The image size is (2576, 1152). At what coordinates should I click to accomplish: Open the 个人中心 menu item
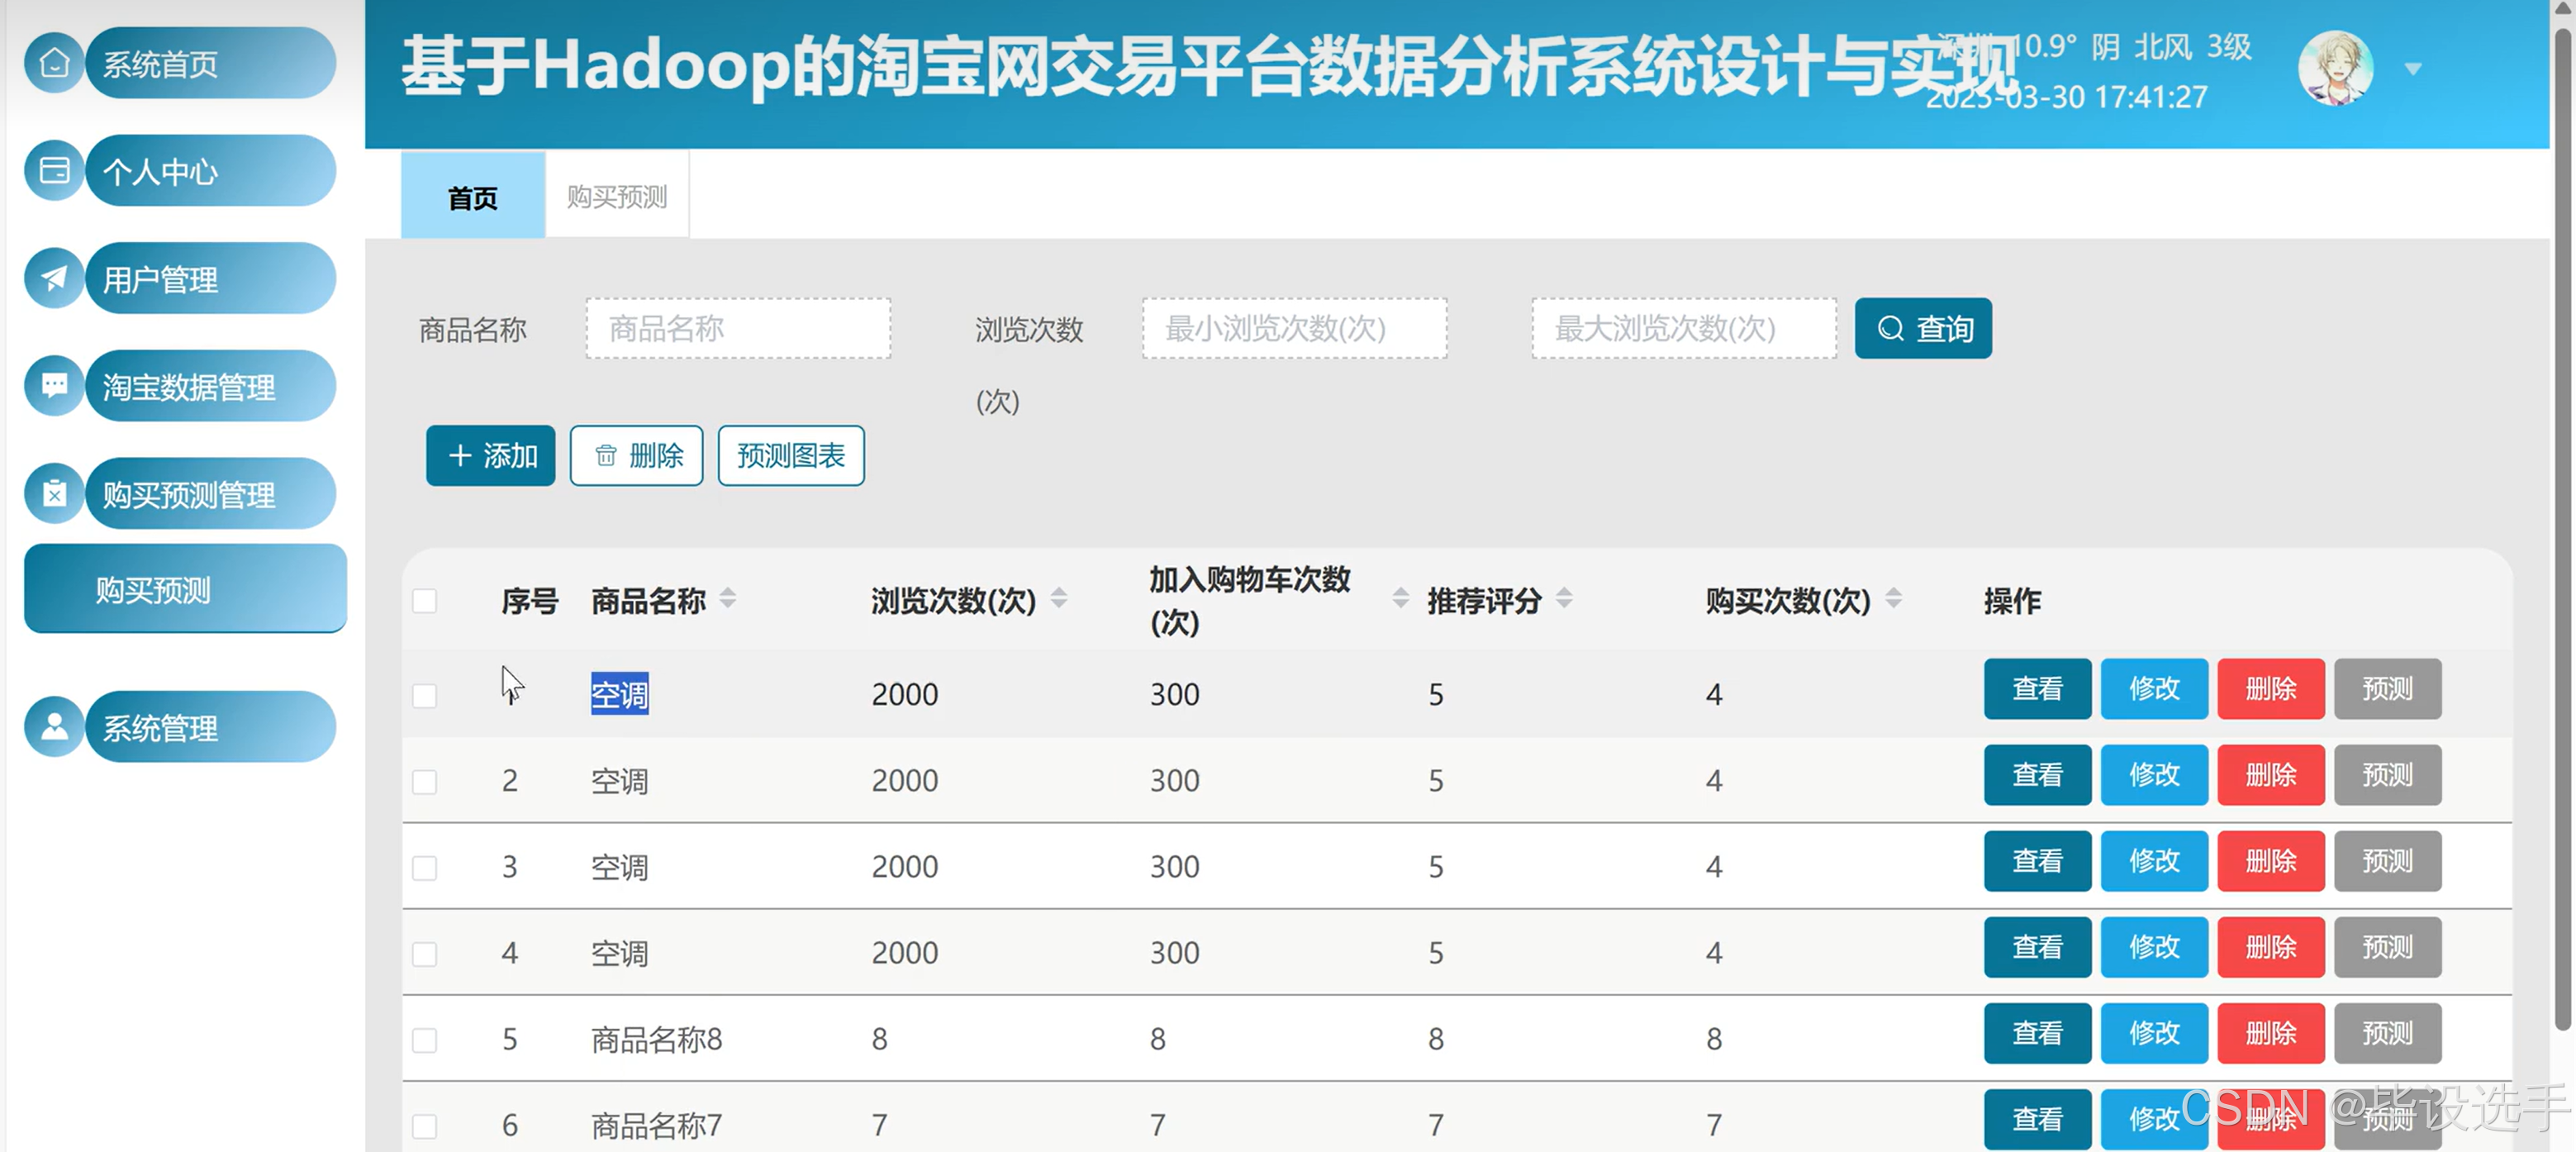pyautogui.click(x=210, y=171)
